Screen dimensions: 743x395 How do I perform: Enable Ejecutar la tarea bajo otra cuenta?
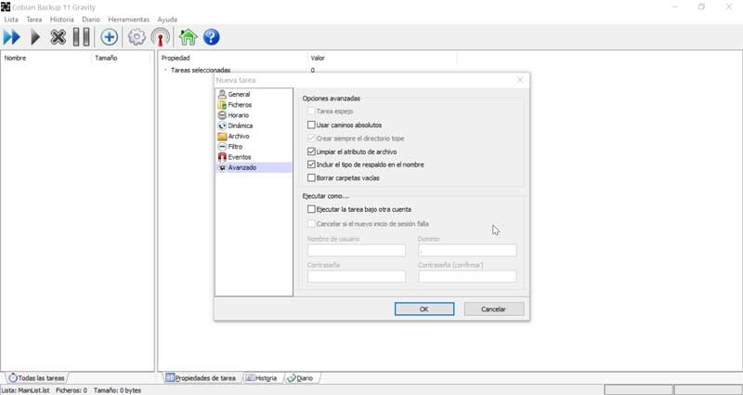coord(311,209)
